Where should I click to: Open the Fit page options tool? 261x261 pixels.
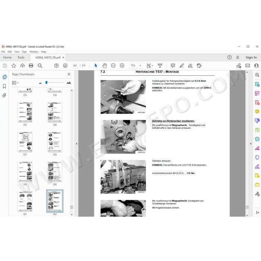(x=150, y=66)
